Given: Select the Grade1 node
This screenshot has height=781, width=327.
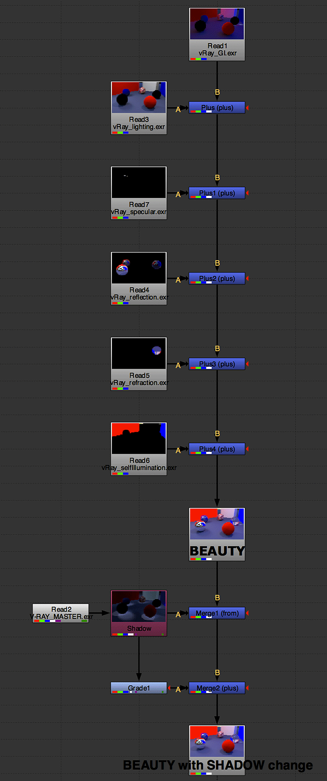Looking at the screenshot, I should point(139,688).
